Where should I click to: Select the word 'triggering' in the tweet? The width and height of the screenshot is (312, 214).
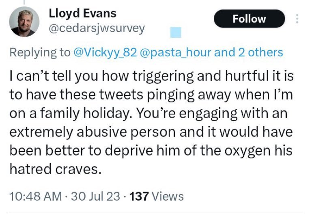click(163, 76)
